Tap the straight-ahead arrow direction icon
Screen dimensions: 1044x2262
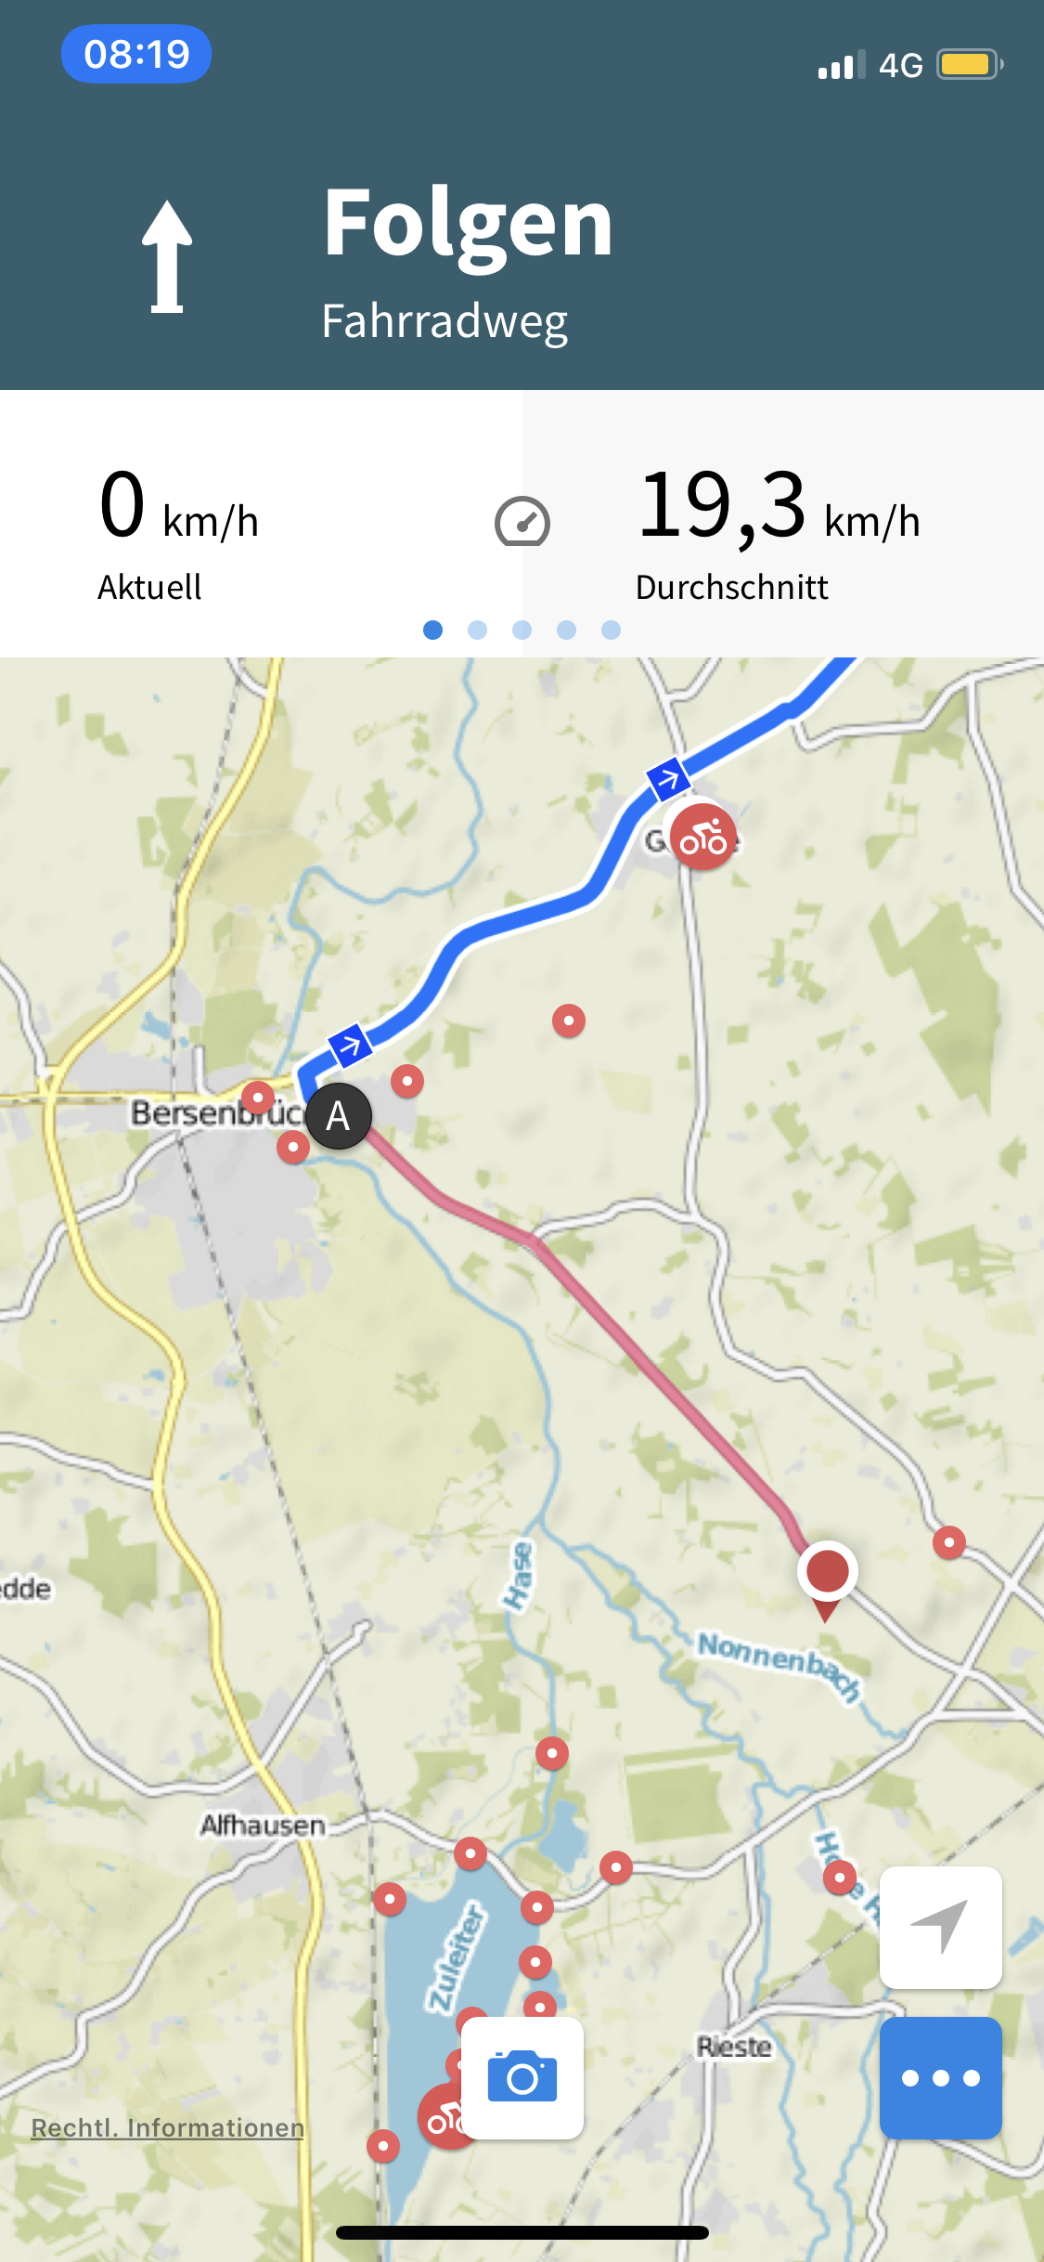tap(167, 256)
